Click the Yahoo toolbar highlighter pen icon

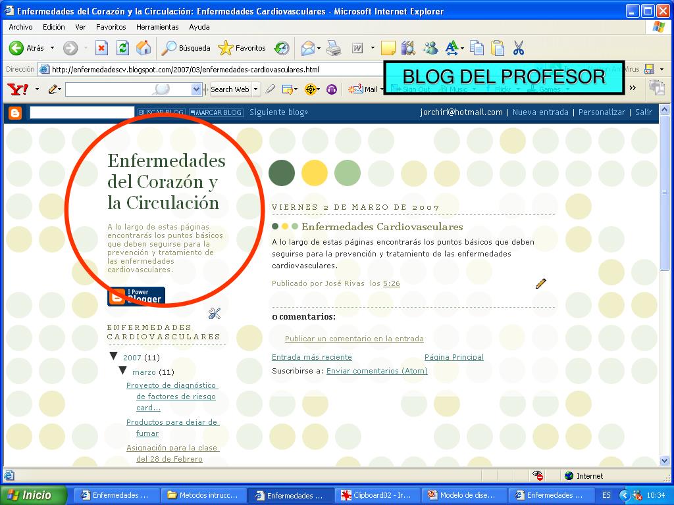[271, 89]
